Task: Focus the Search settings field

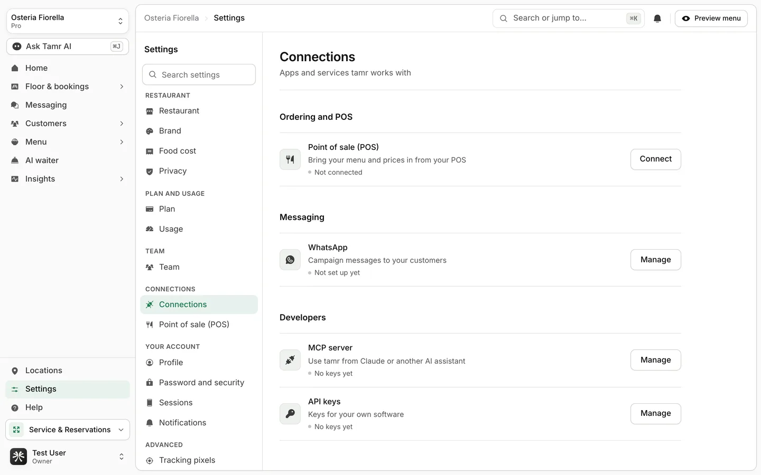Action: 199,74
